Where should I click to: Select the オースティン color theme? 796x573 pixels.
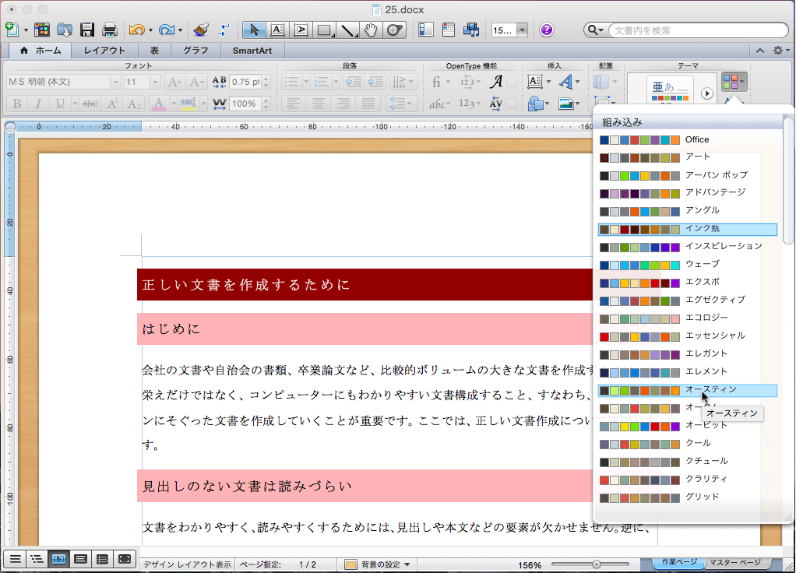pos(688,390)
